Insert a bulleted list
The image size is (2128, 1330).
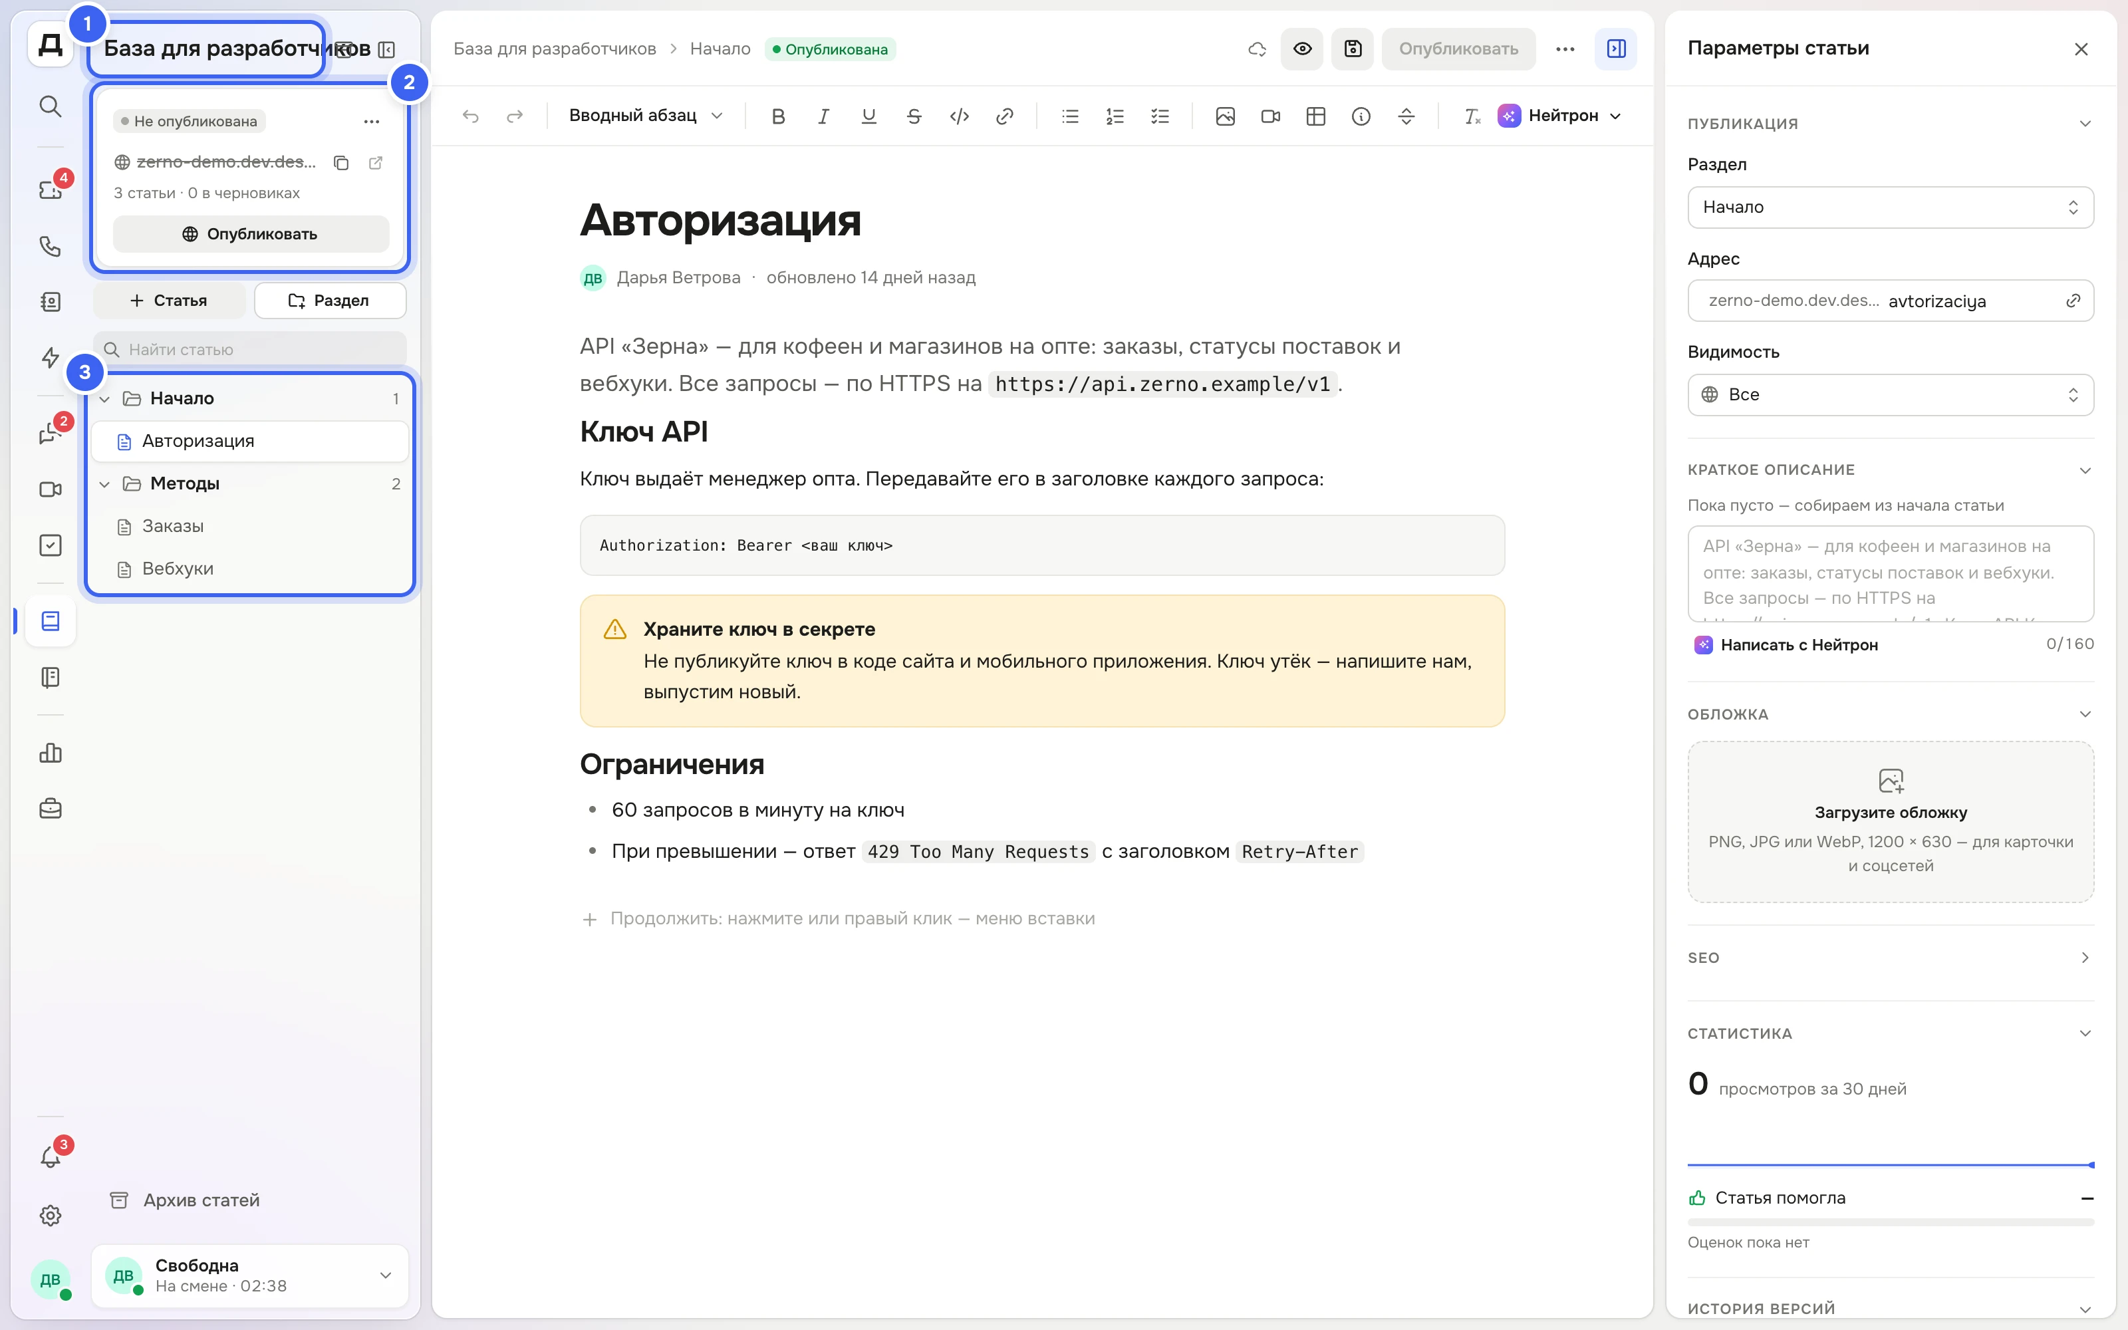coord(1070,116)
